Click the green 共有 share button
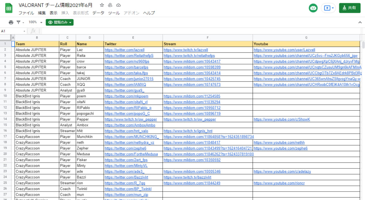 pos(350,8)
